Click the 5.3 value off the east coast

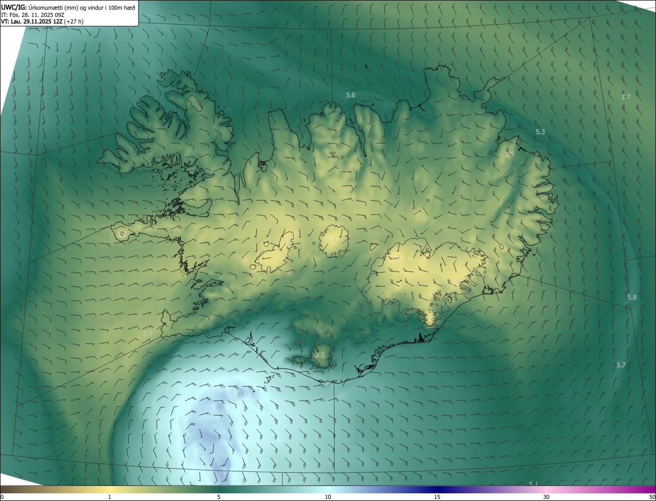pyautogui.click(x=540, y=132)
